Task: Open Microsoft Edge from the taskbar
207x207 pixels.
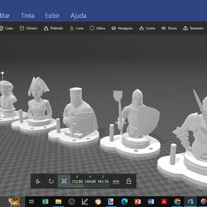Action: pyautogui.click(x=124, y=201)
